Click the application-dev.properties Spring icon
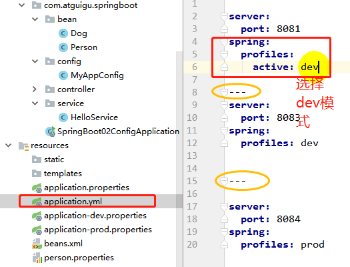This screenshot has width=350, height=267. [37, 216]
